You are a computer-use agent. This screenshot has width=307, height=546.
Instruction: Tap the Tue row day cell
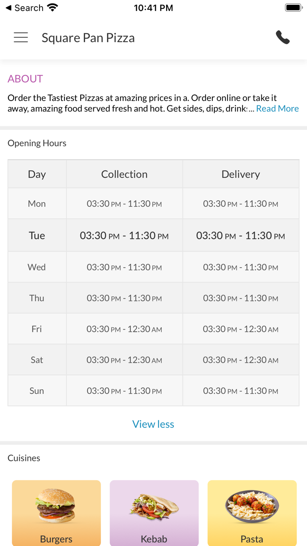(37, 235)
